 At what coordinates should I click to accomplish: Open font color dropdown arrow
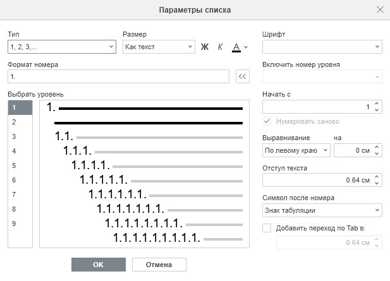(246, 47)
